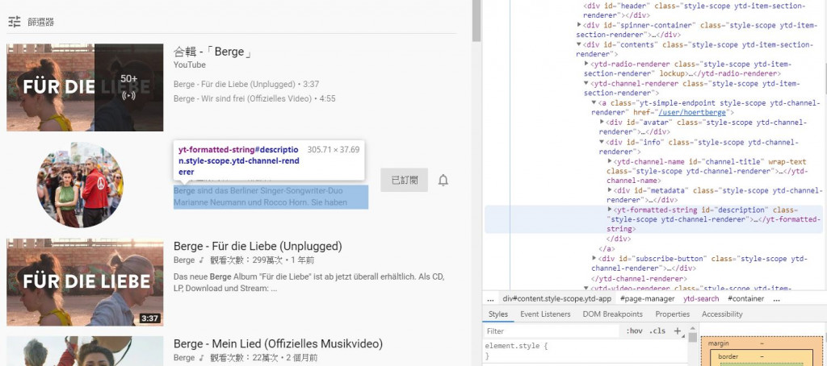
Task: Select the #container breadcrumb
Action: click(x=745, y=298)
